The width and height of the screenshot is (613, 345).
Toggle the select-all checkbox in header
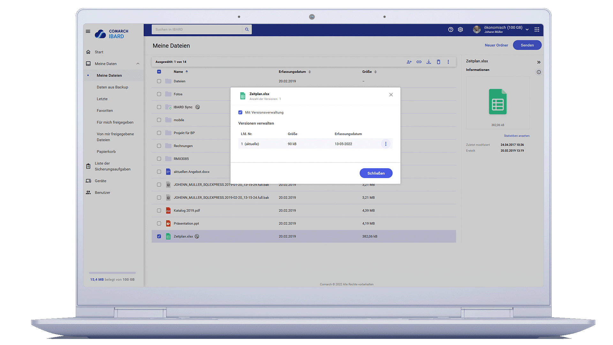point(159,72)
